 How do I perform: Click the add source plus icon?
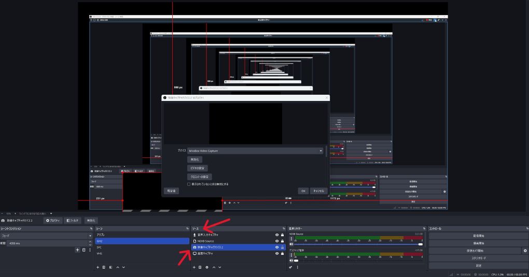(194, 267)
